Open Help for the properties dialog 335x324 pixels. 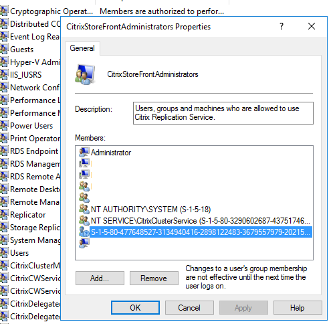(x=298, y=308)
